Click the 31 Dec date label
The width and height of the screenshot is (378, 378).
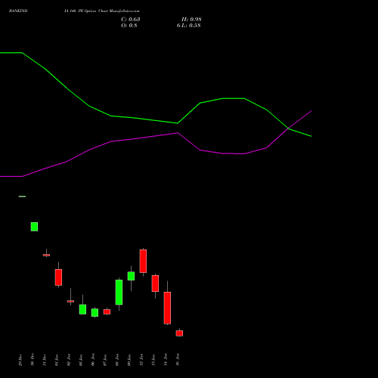click(x=45, y=360)
